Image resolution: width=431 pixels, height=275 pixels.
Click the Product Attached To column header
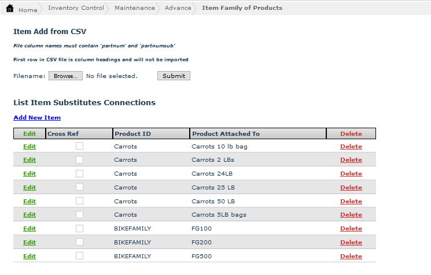pyautogui.click(x=226, y=134)
